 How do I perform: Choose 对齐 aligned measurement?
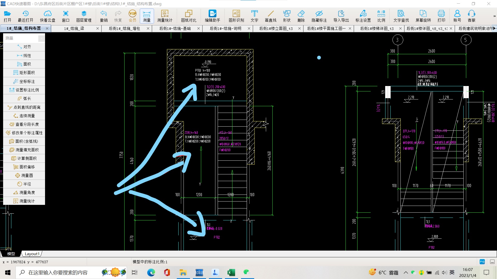tap(24, 47)
